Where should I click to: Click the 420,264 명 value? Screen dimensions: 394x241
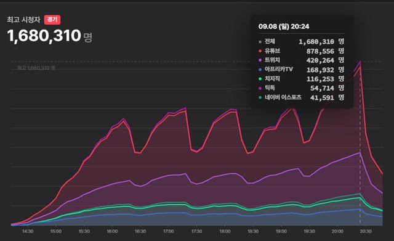click(325, 60)
